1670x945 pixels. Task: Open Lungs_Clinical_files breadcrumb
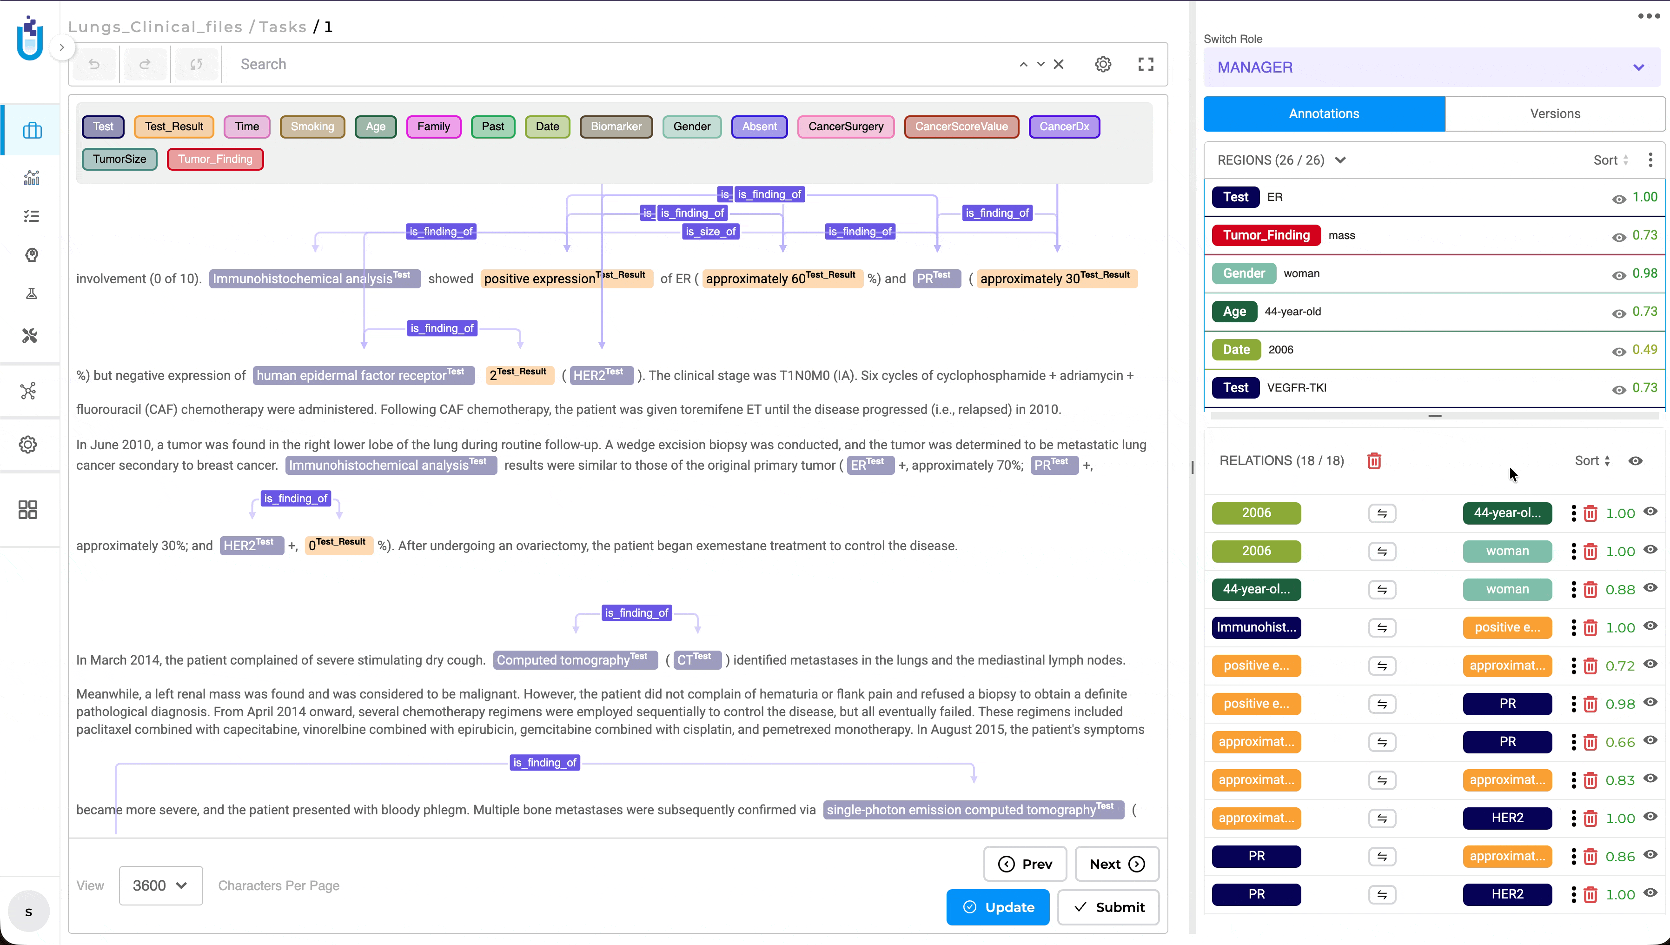(155, 27)
